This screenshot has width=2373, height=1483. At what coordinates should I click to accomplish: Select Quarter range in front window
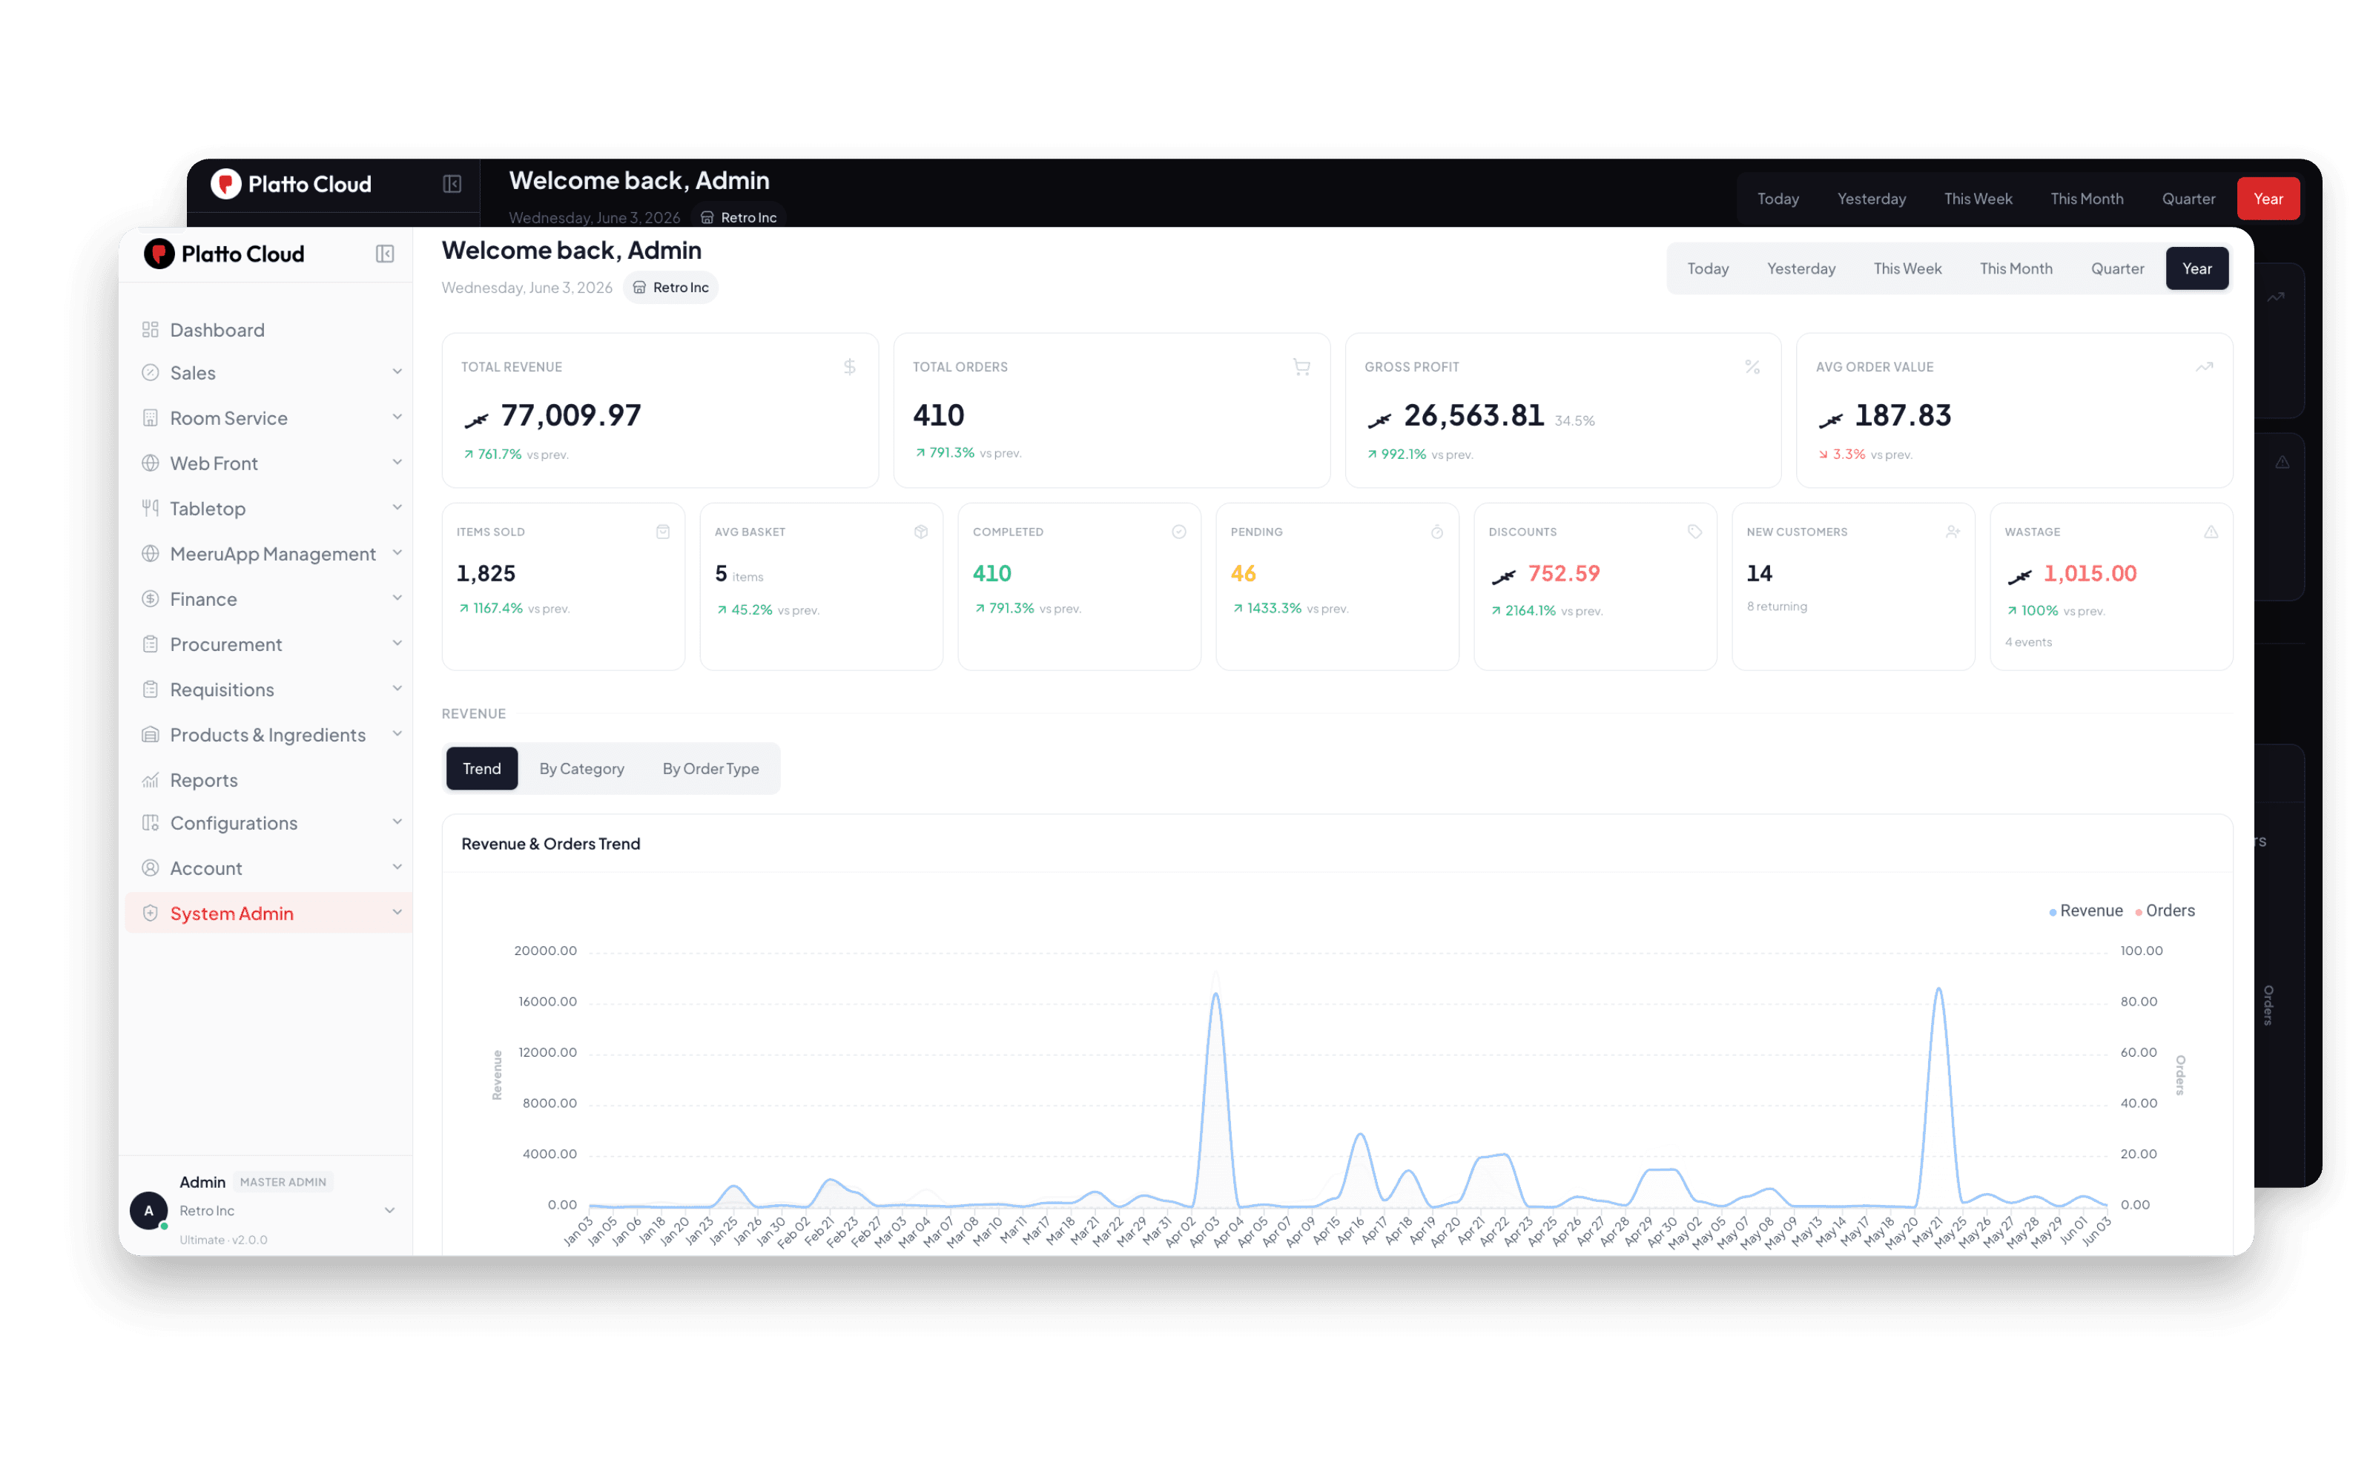(2117, 268)
